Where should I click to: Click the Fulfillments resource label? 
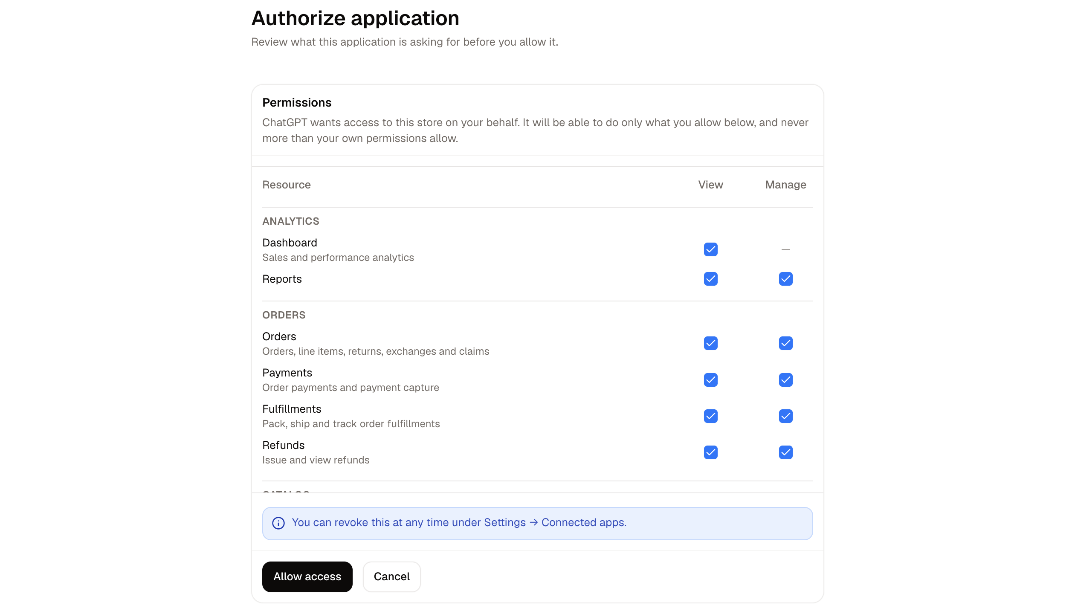pos(292,409)
